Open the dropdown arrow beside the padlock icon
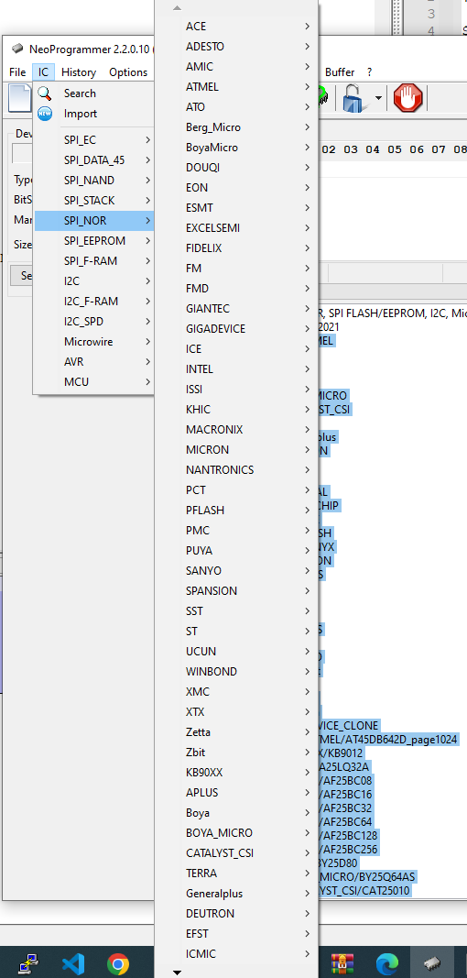This screenshot has height=978, width=467. [x=378, y=99]
